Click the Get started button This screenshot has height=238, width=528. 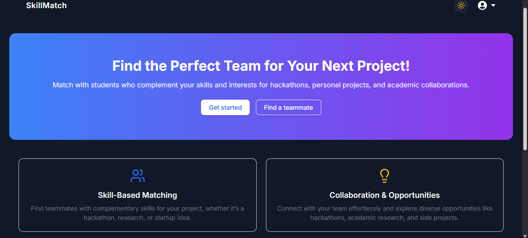pos(225,107)
